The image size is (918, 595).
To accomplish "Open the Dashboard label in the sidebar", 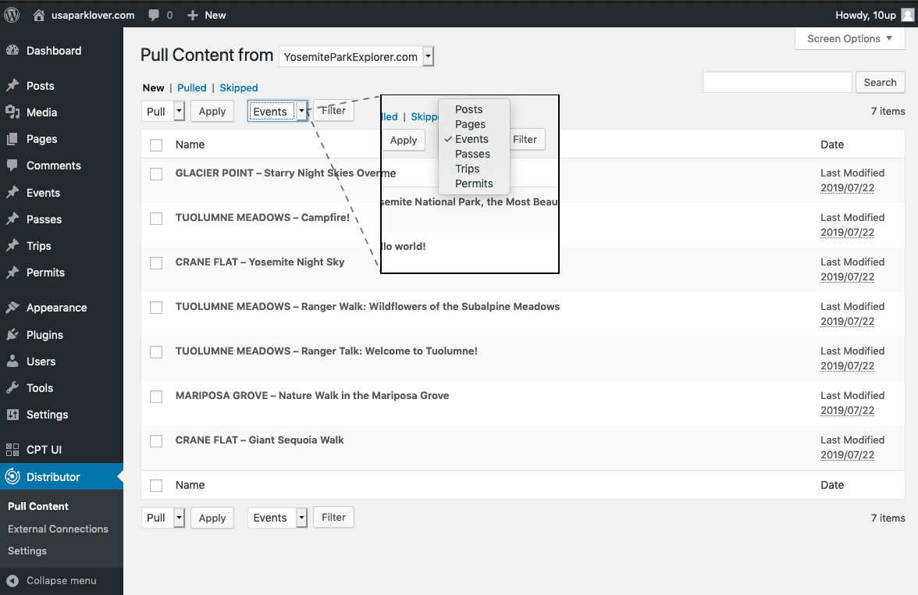I will point(54,51).
